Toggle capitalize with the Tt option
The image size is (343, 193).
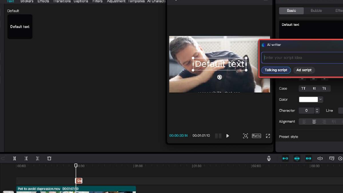coord(324,88)
